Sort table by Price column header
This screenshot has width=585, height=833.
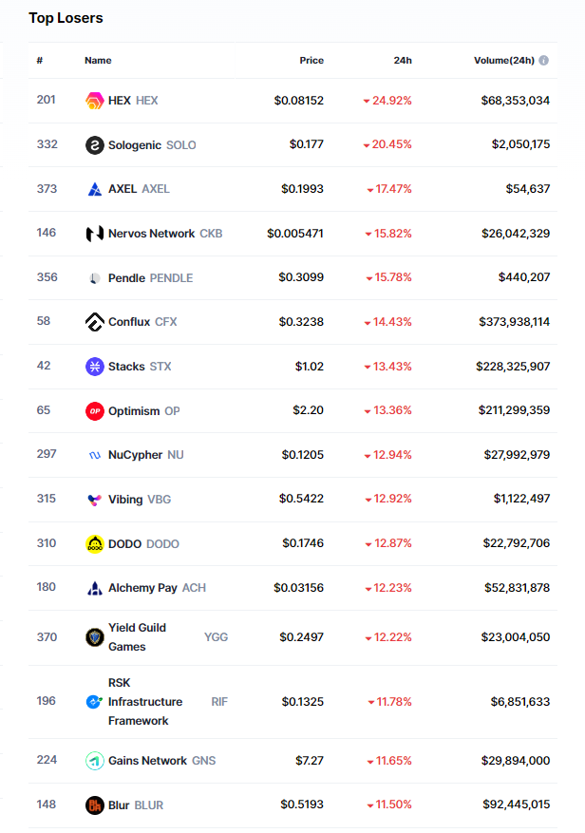(311, 61)
